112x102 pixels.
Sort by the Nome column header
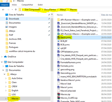(x=60, y=15)
